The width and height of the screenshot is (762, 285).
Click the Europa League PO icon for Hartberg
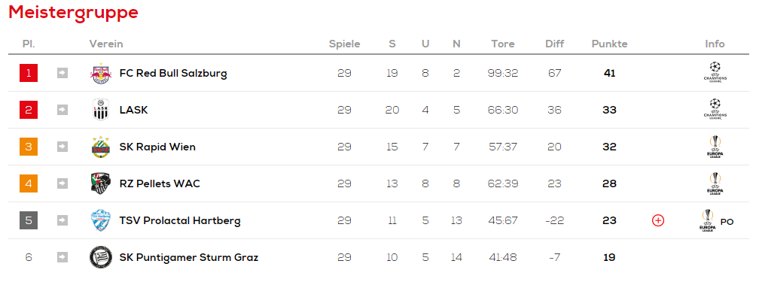click(x=716, y=221)
